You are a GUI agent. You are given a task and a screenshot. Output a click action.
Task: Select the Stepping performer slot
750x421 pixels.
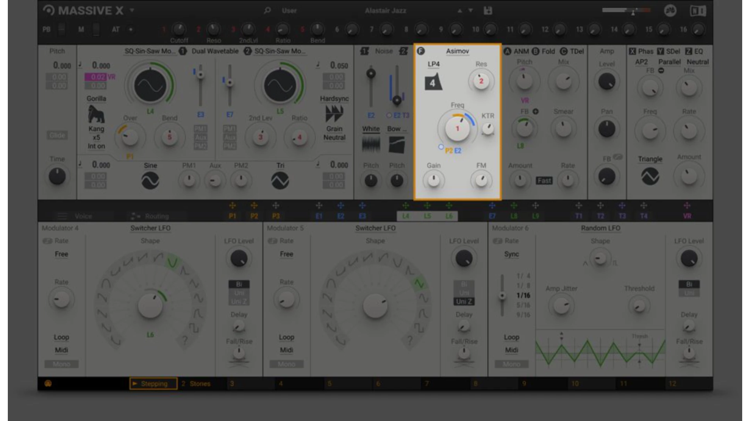coord(154,384)
